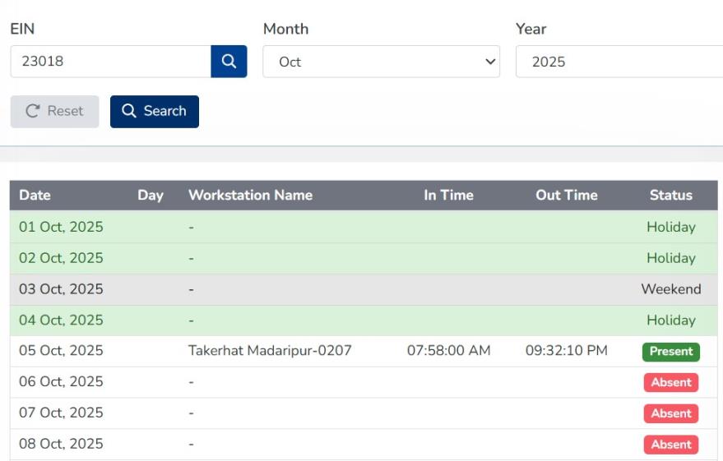Click the Holiday status for 01 Oct

pyautogui.click(x=670, y=227)
